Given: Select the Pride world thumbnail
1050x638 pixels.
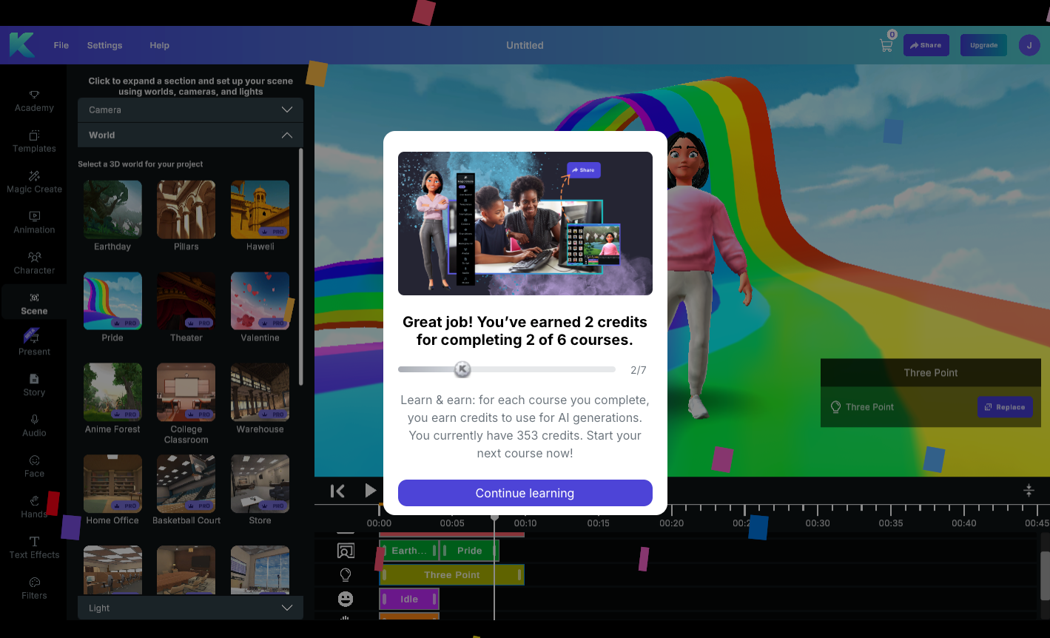Looking at the screenshot, I should 112,300.
